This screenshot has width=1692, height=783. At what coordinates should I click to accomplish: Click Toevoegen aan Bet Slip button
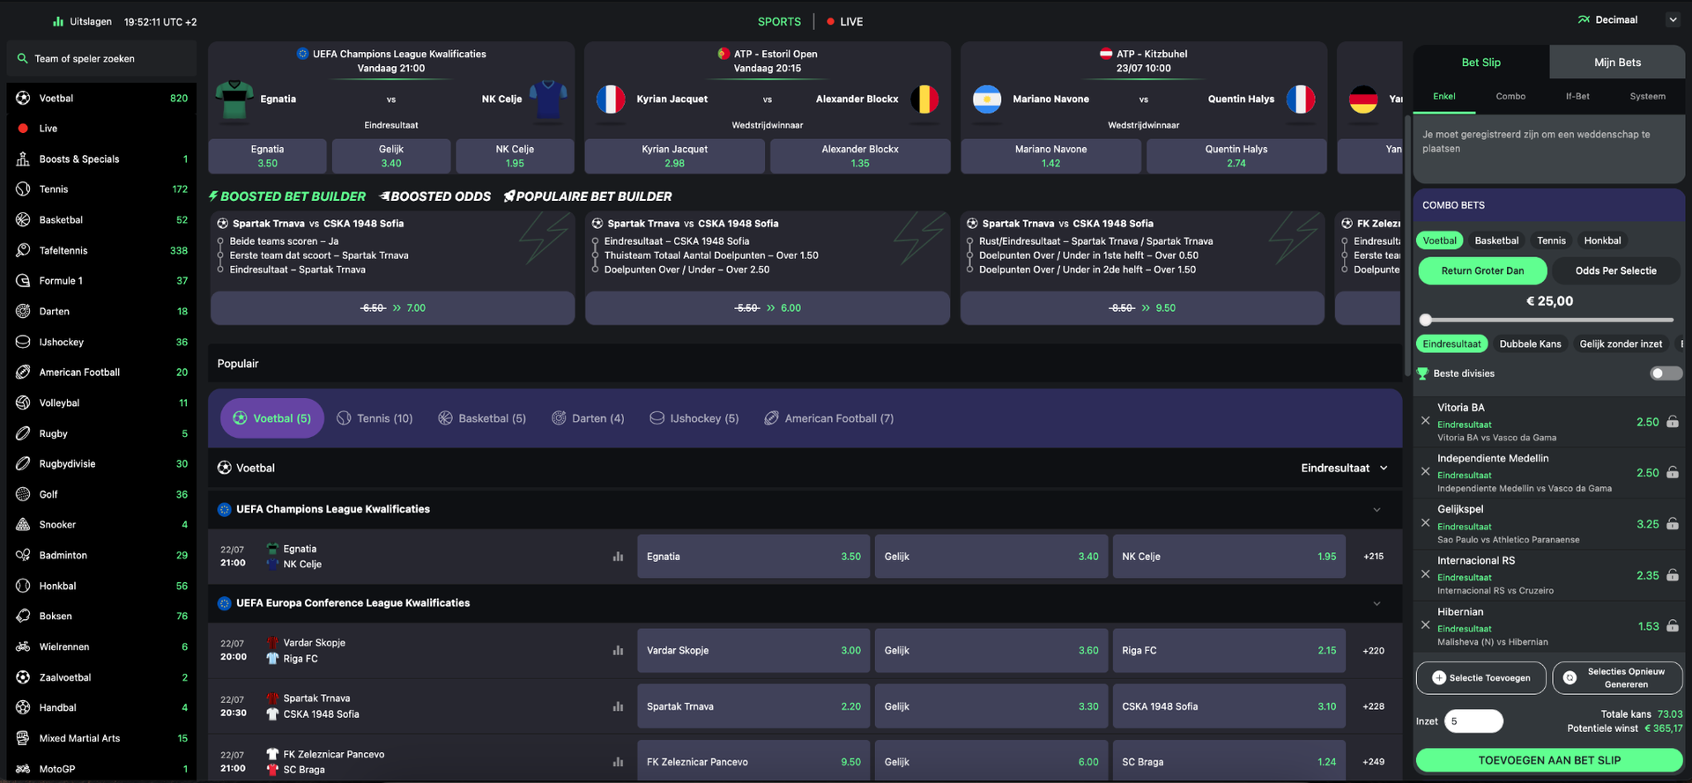(x=1549, y=760)
